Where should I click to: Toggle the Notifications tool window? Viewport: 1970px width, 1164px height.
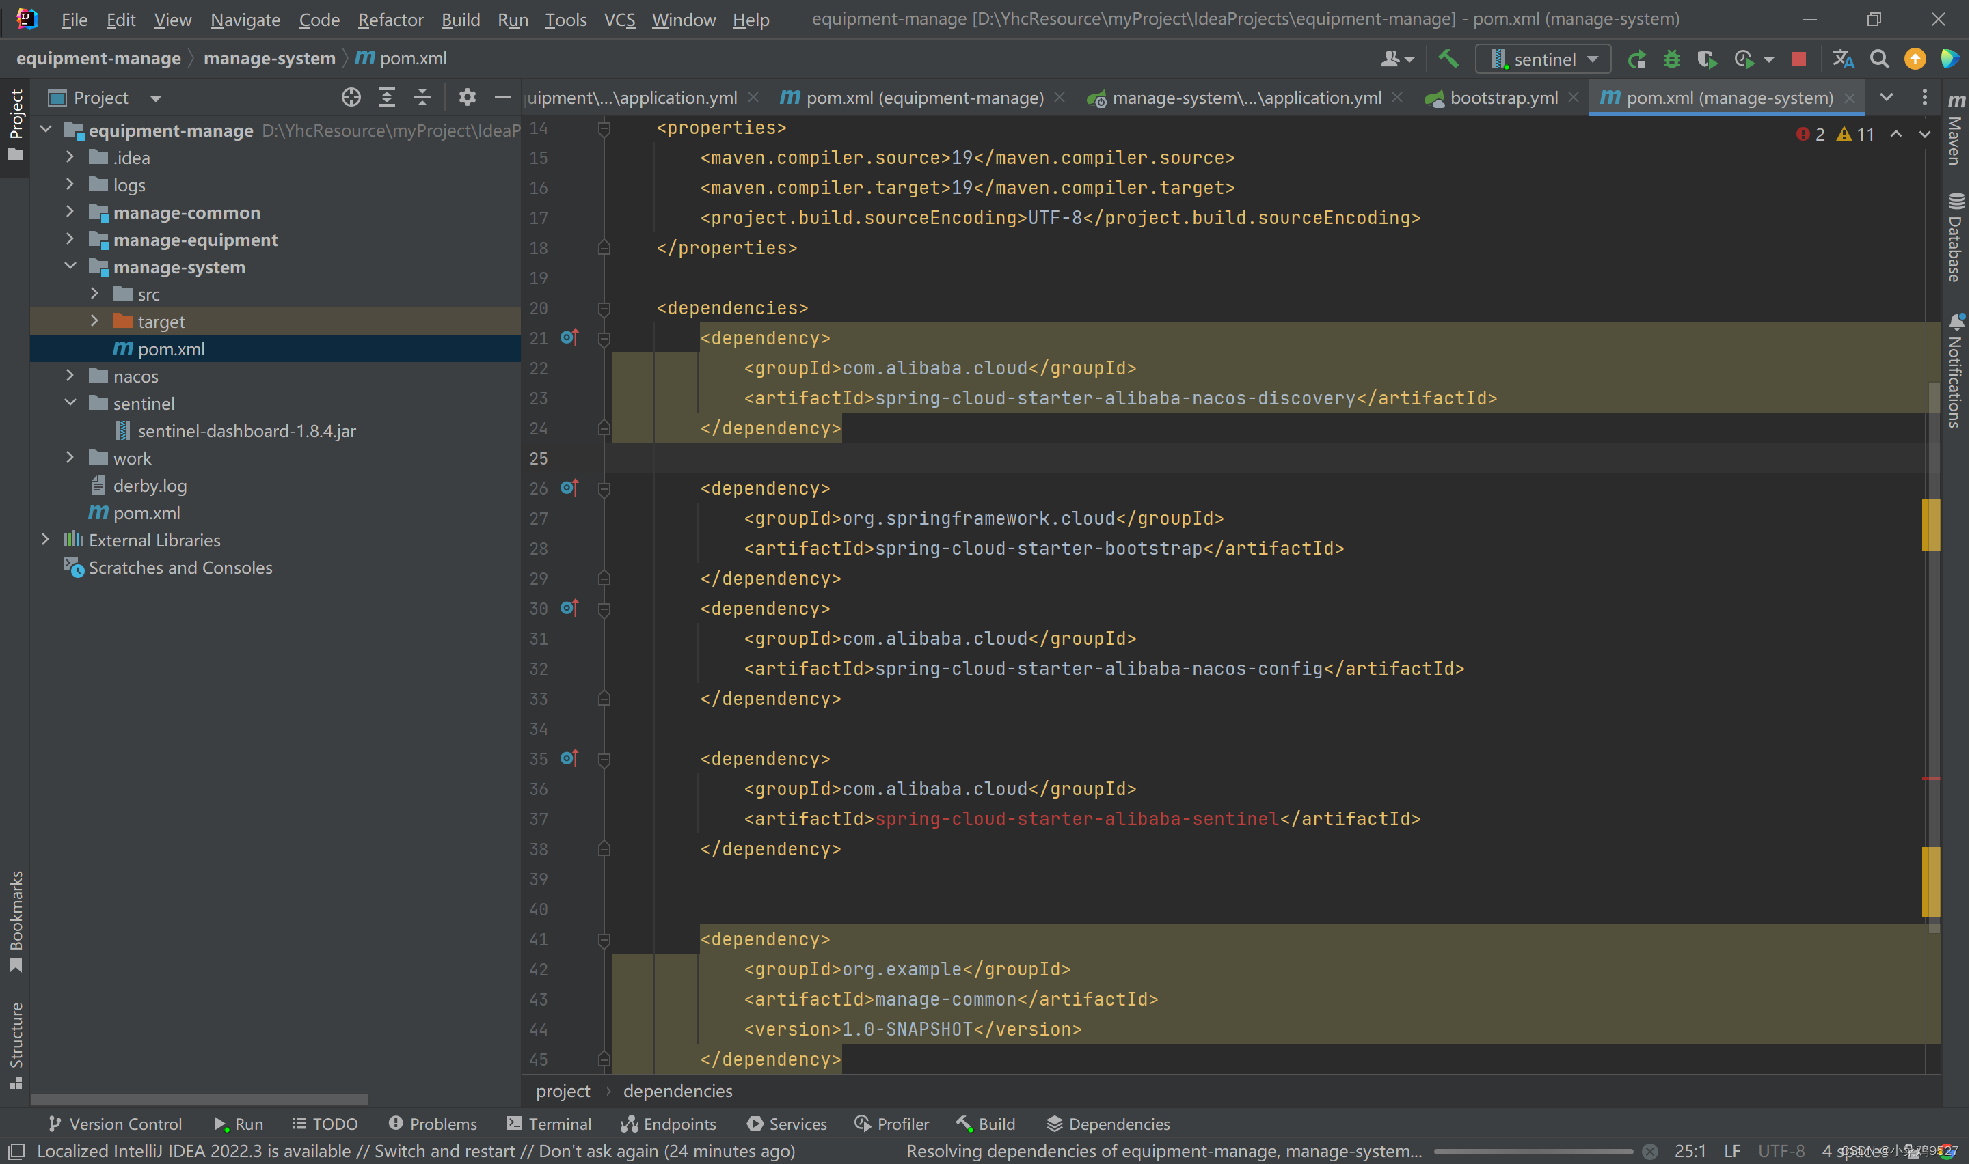pos(1956,371)
